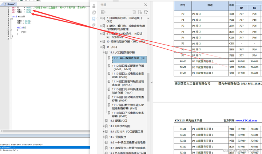Screen dimensions: 262x154
Task: Open the www.STCAI.com website link
Action: coord(246,120)
